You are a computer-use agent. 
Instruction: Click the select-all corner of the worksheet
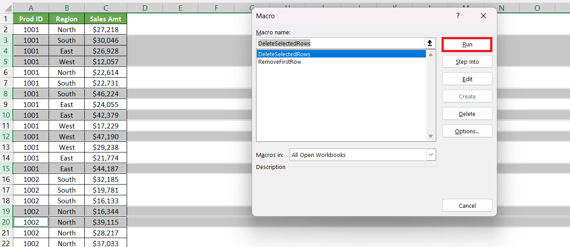[7, 8]
